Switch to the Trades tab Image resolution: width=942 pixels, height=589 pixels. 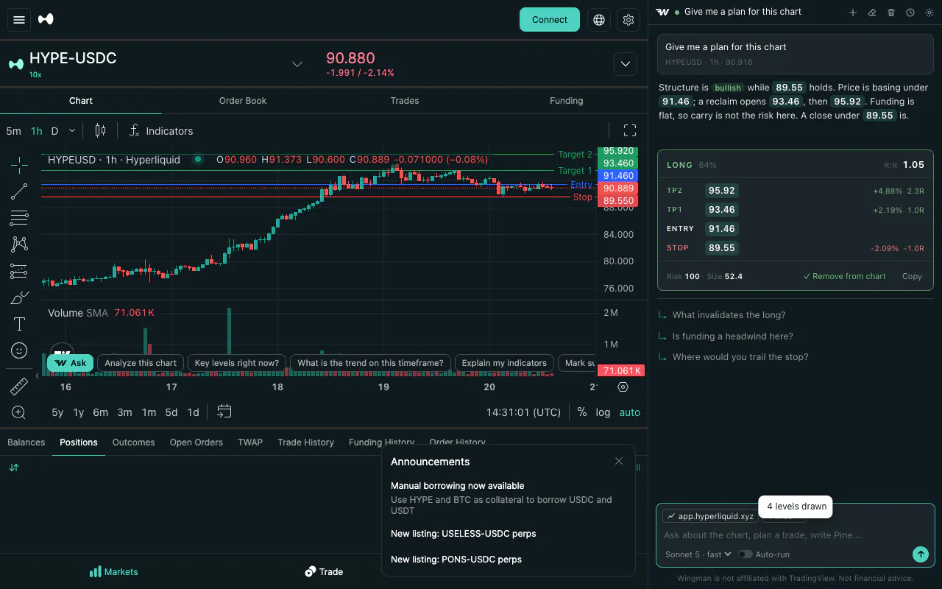point(405,101)
